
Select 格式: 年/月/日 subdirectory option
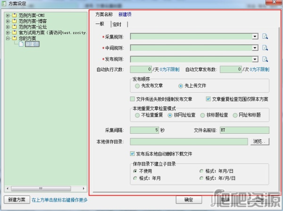point(201,178)
